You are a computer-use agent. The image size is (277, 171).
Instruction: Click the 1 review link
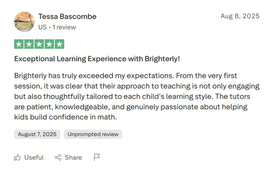point(64,27)
